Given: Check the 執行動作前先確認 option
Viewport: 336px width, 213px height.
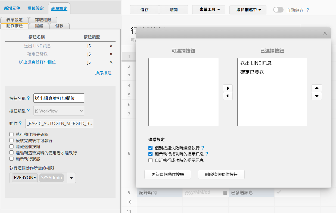Looking at the screenshot, I should click(x=11, y=134).
